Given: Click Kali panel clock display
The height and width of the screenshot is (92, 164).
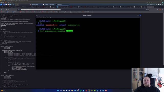Looking at the screenshot, I should (x=149, y=5).
